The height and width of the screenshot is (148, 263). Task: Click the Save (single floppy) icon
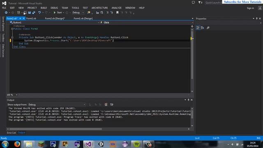(30, 13)
